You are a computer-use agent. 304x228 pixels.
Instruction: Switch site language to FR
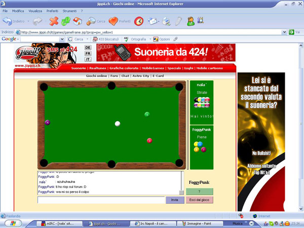[88, 53]
